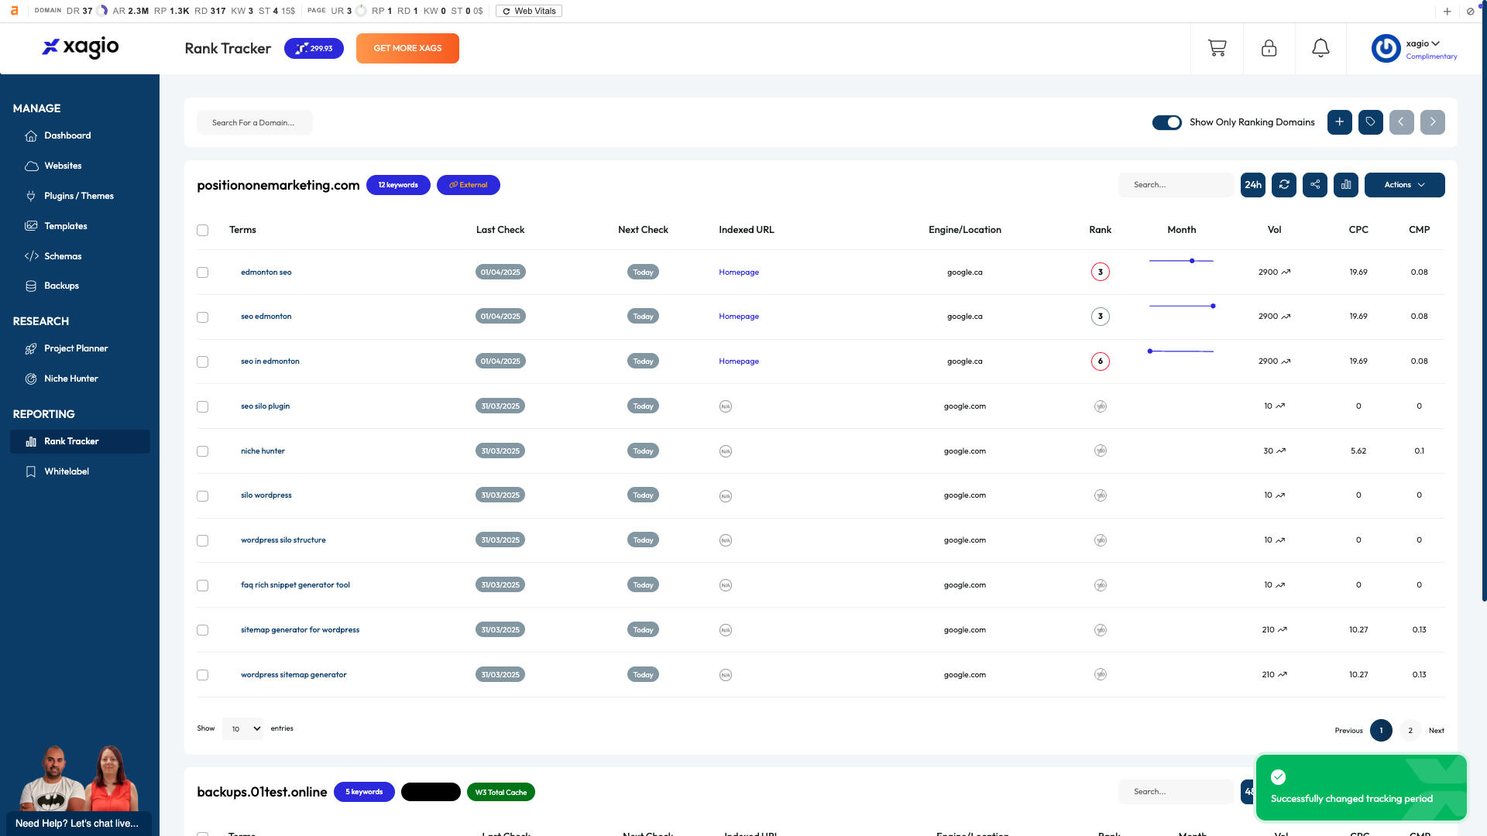Click the positiononemarketing.com keyword search field
Screen dimensions: 1487x836
click(1176, 185)
